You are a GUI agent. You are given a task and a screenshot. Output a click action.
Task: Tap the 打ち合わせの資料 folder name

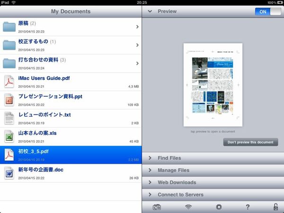[x=38, y=60]
